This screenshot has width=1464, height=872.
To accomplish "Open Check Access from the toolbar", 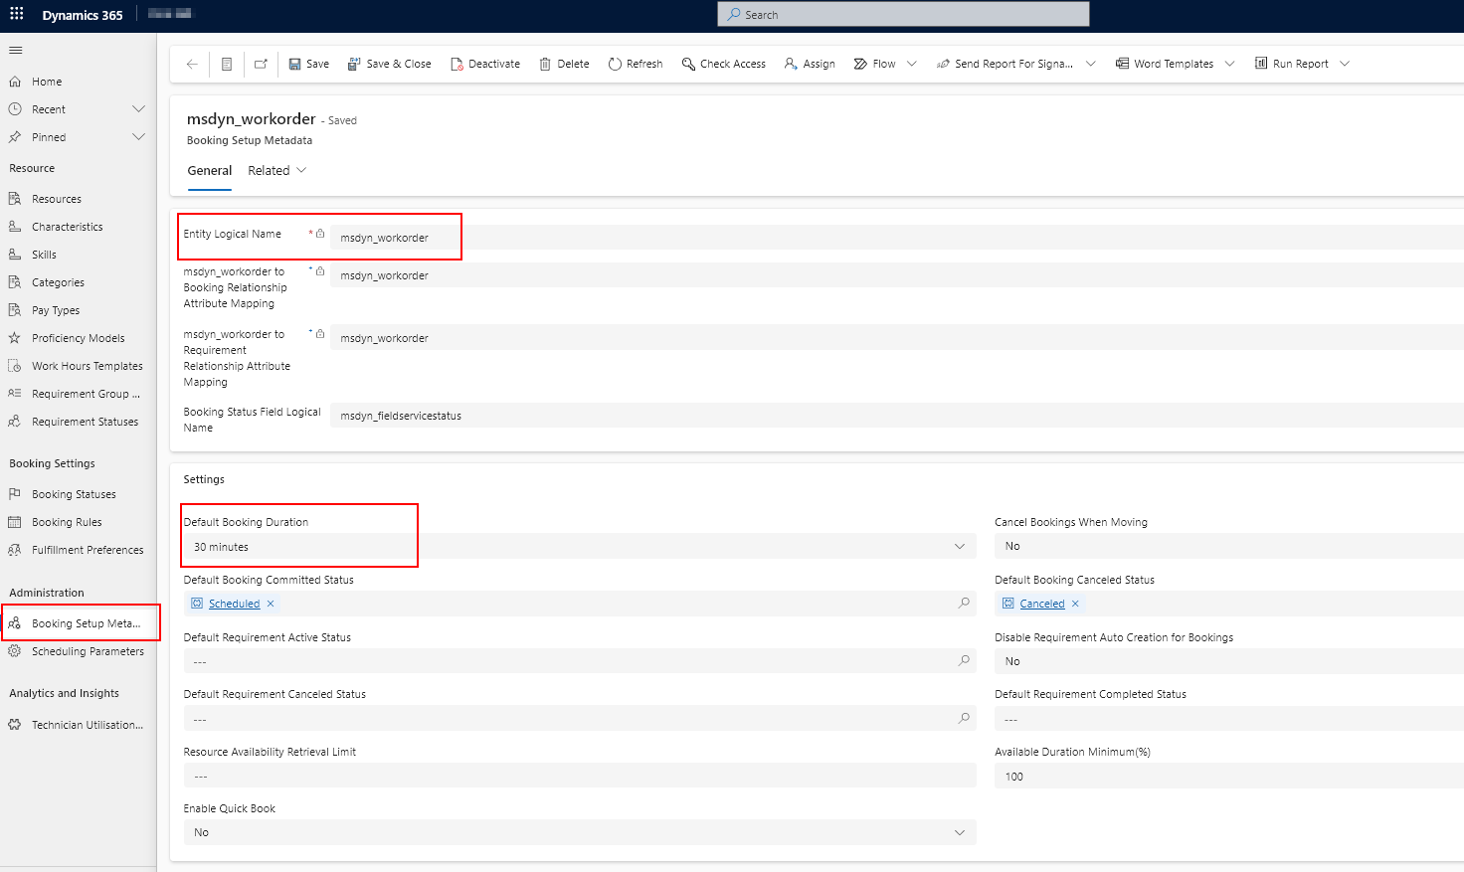I will (723, 63).
